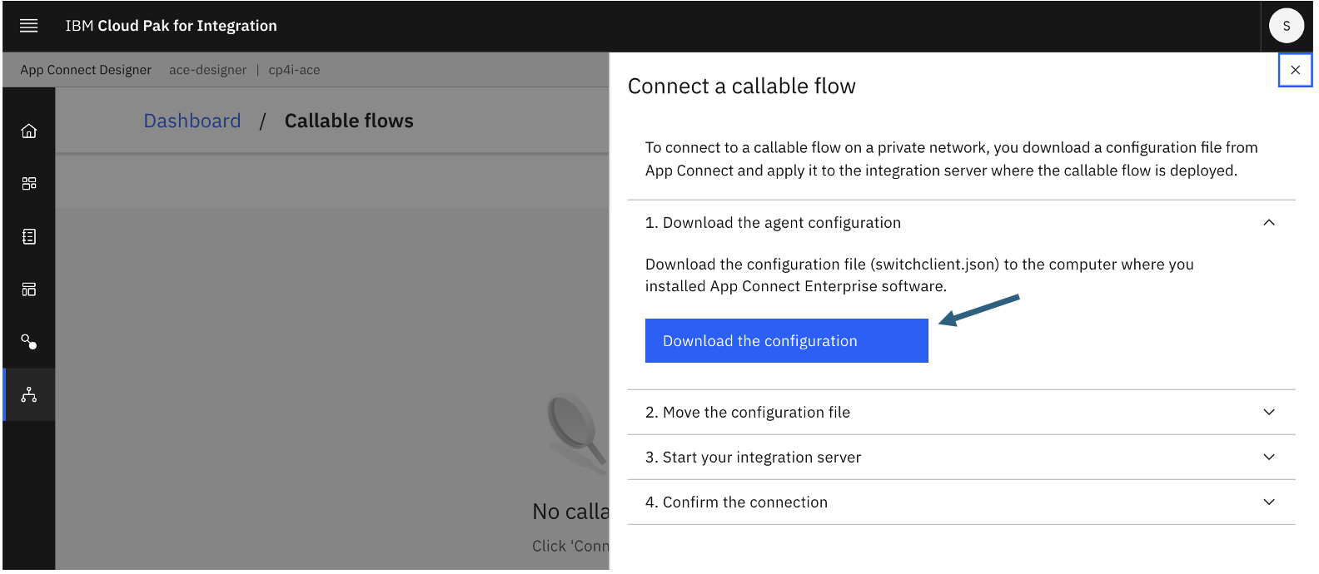1319x574 pixels.
Task: Open the templates layout icon in sidebar
Action: (x=29, y=289)
